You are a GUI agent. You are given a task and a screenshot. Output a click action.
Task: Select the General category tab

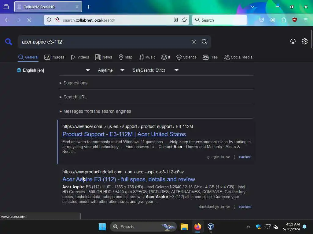(28, 57)
